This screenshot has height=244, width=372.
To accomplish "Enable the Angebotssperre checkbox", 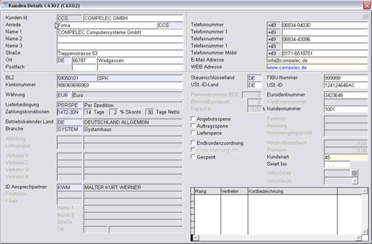I will click(x=193, y=118).
